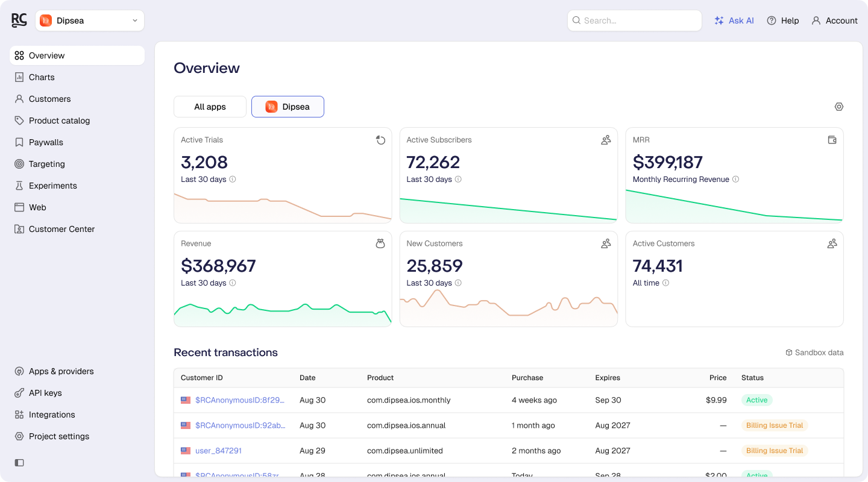Switch to the All apps tab

(210, 107)
